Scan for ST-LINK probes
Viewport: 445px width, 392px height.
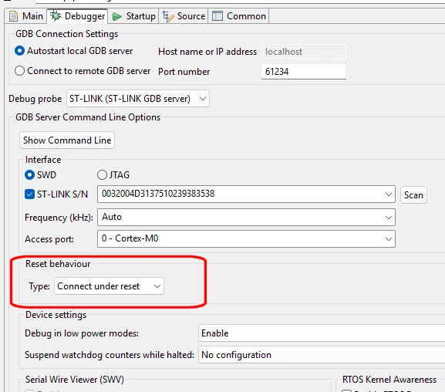click(413, 195)
